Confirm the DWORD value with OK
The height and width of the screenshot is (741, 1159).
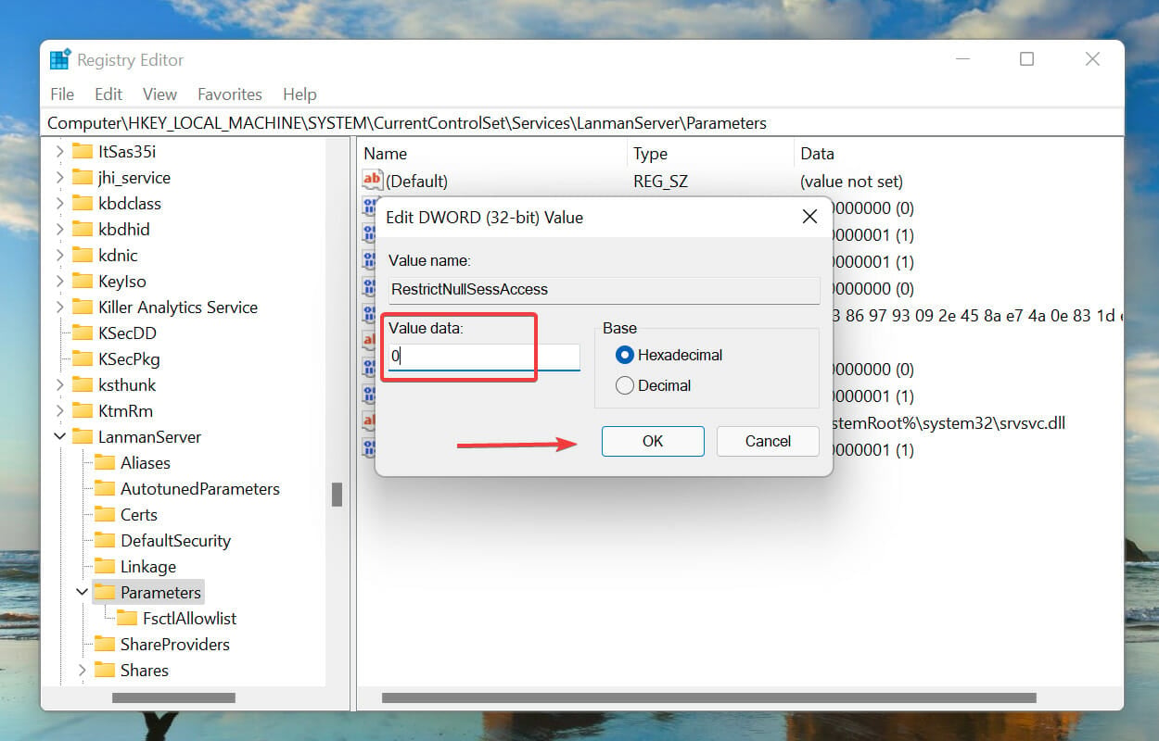[x=653, y=441]
